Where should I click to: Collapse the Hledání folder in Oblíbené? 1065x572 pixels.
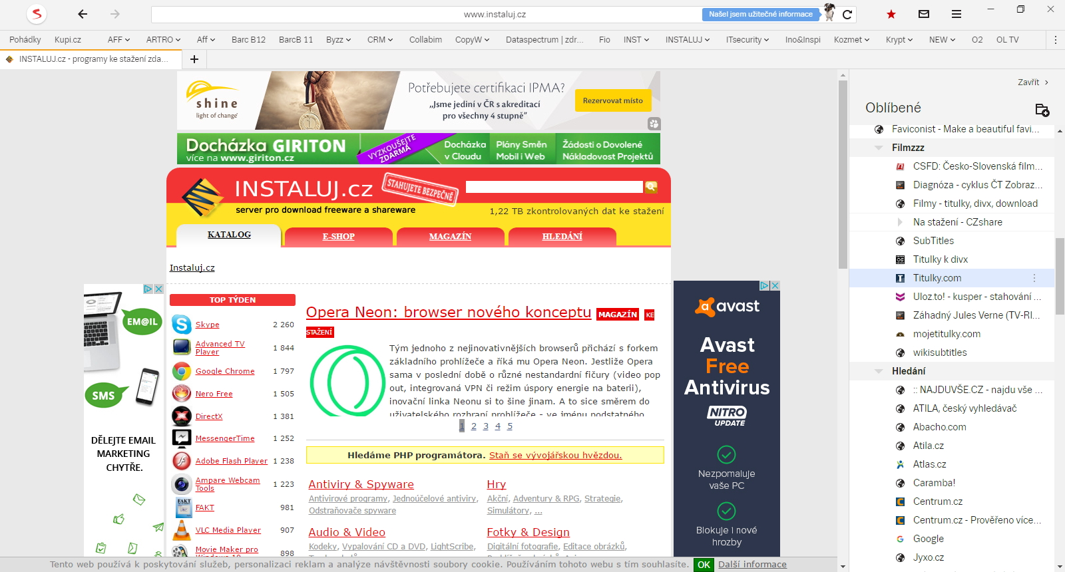(879, 371)
